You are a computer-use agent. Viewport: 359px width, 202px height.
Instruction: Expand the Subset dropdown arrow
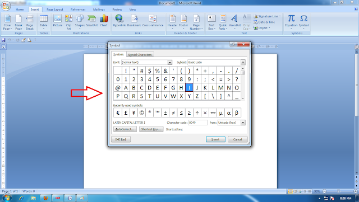243,62
